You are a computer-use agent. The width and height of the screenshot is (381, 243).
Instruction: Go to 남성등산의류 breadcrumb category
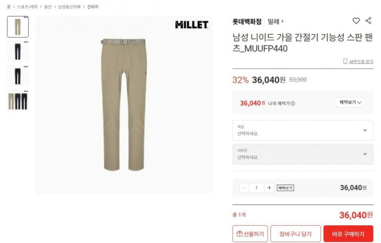coord(69,7)
